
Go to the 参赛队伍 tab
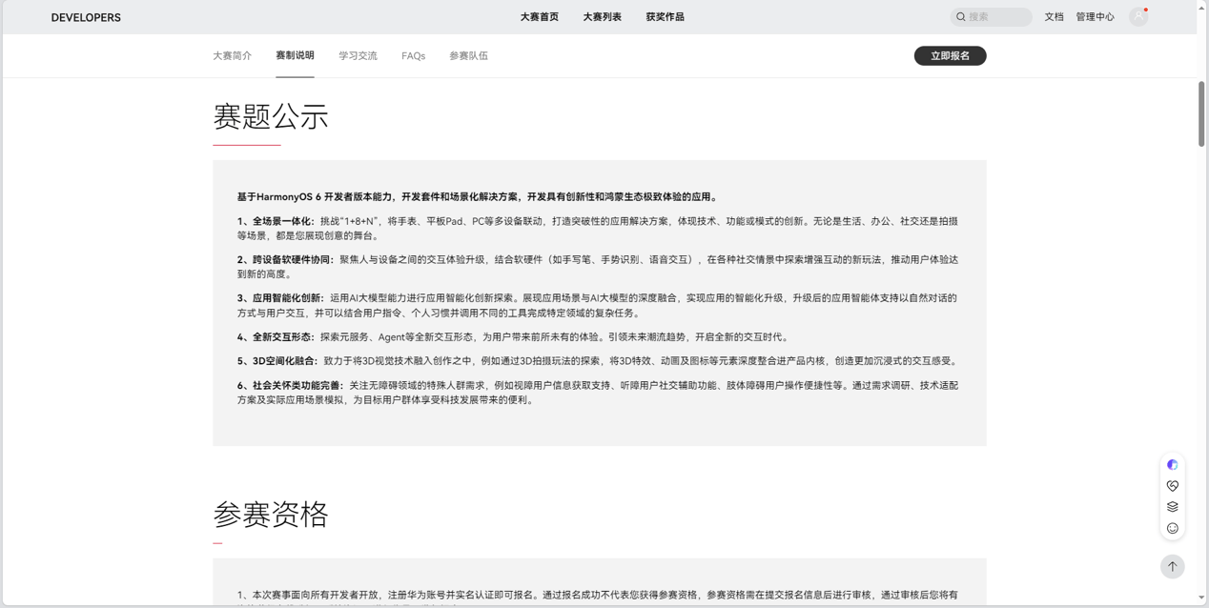click(468, 56)
